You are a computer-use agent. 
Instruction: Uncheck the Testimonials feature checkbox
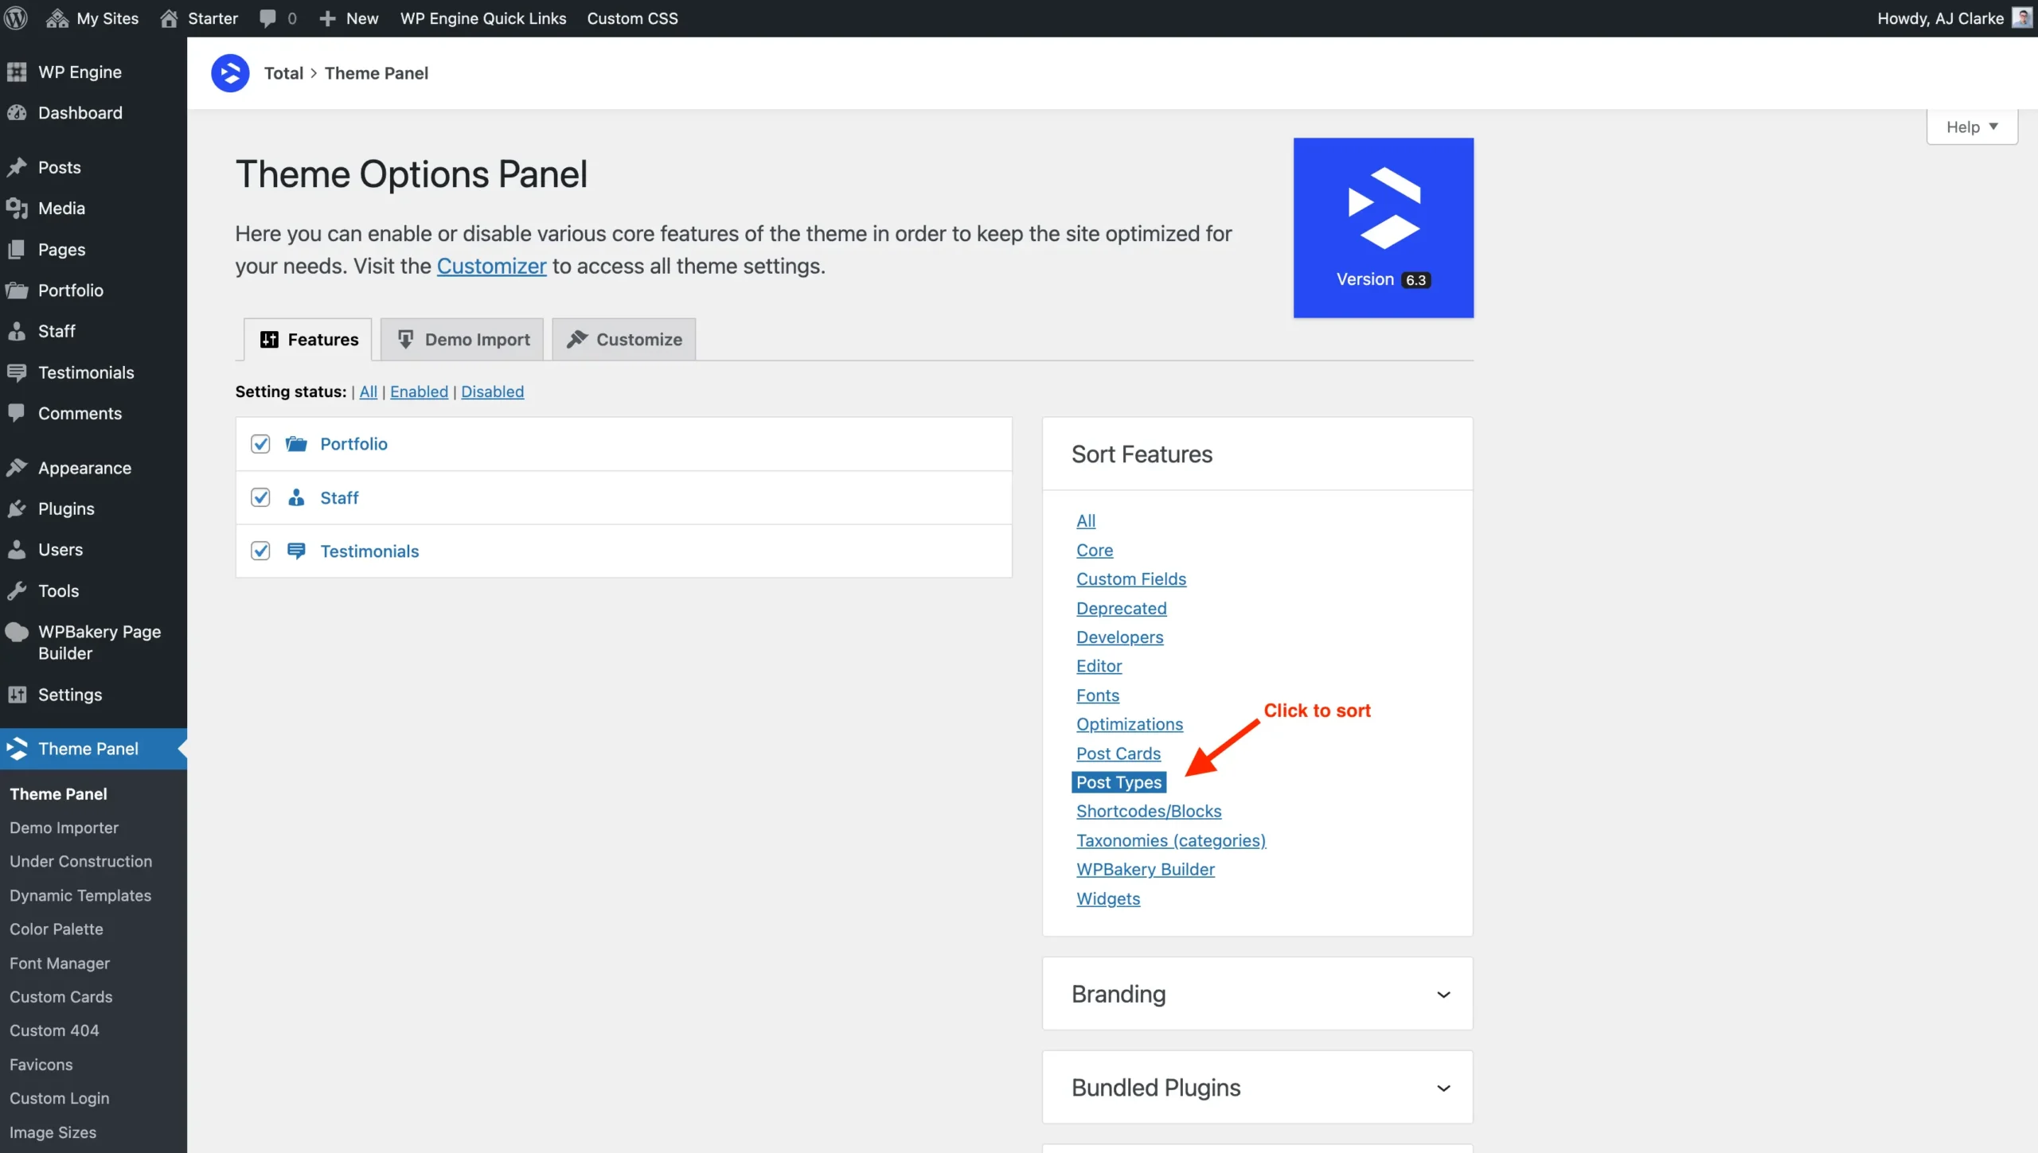260,551
